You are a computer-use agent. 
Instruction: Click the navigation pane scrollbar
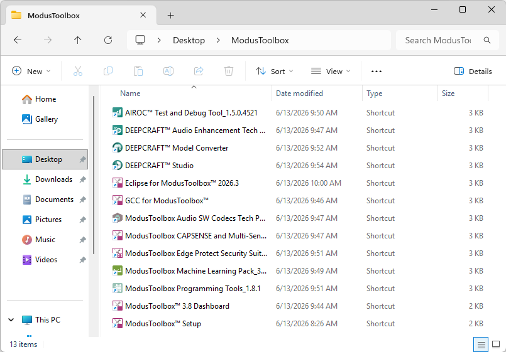click(x=94, y=175)
